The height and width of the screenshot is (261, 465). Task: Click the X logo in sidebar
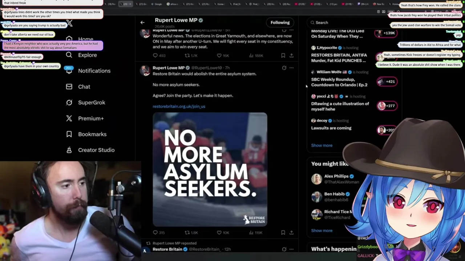tap(69, 24)
